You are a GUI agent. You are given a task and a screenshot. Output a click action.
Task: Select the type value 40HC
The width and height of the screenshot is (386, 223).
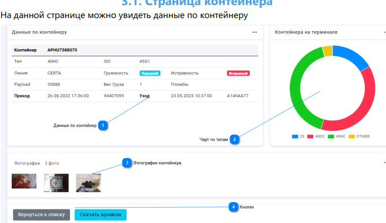click(x=53, y=62)
